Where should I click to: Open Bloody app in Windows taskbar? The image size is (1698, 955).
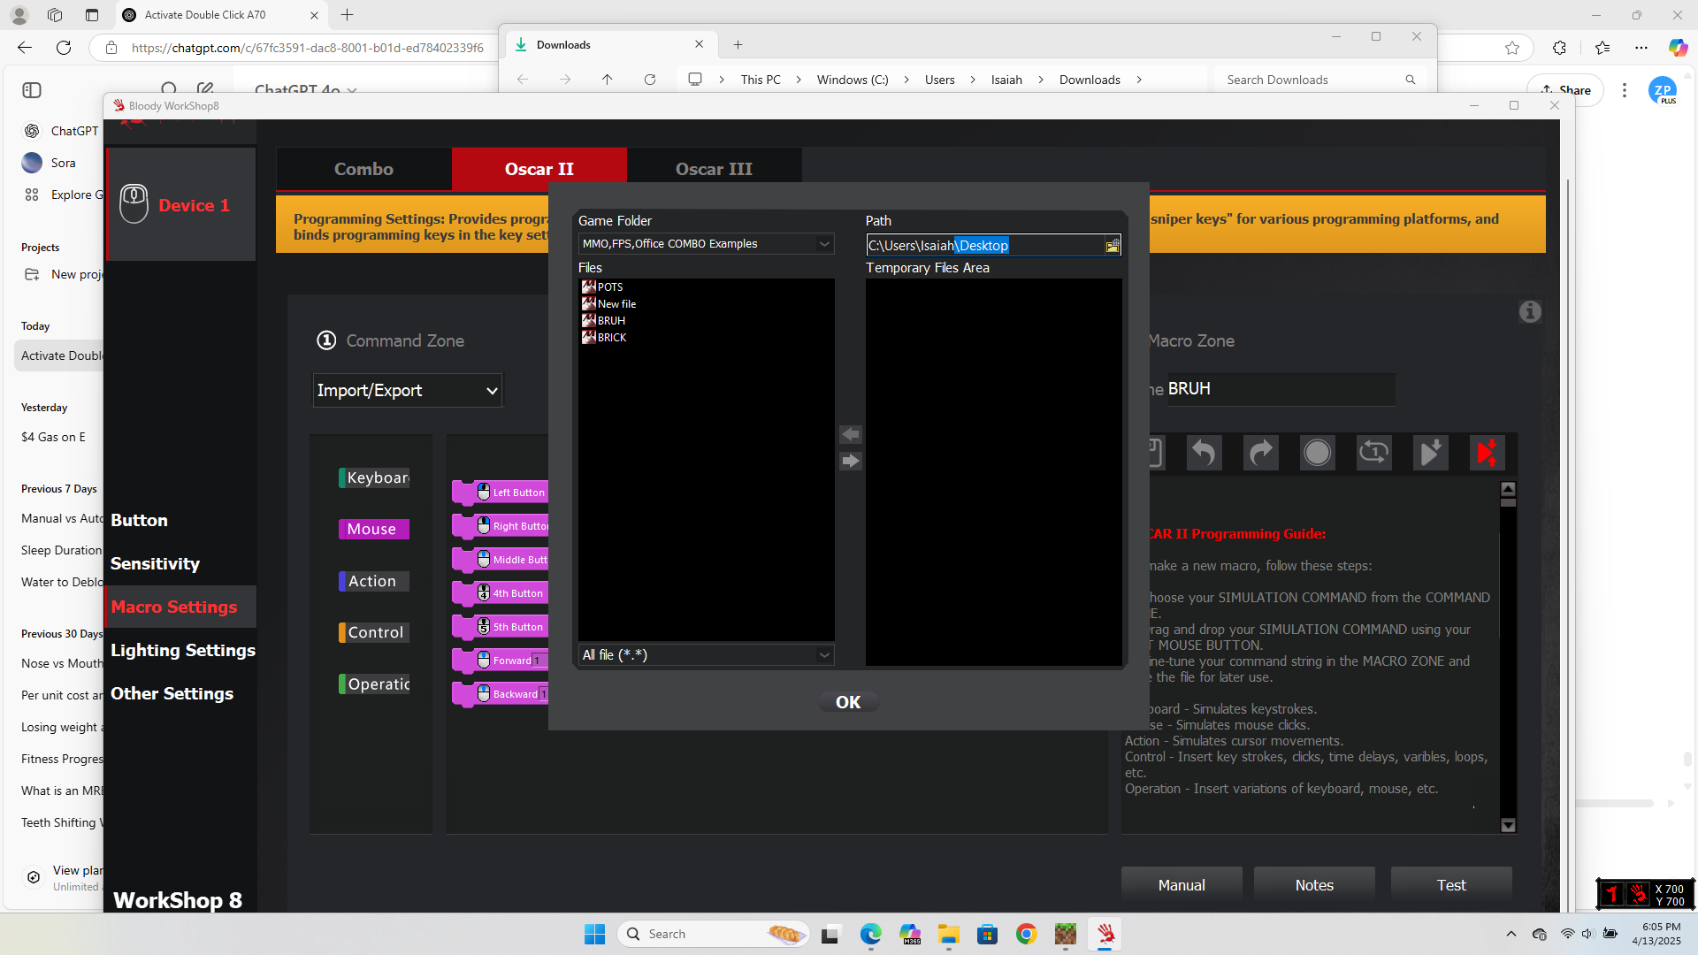[x=1105, y=934]
